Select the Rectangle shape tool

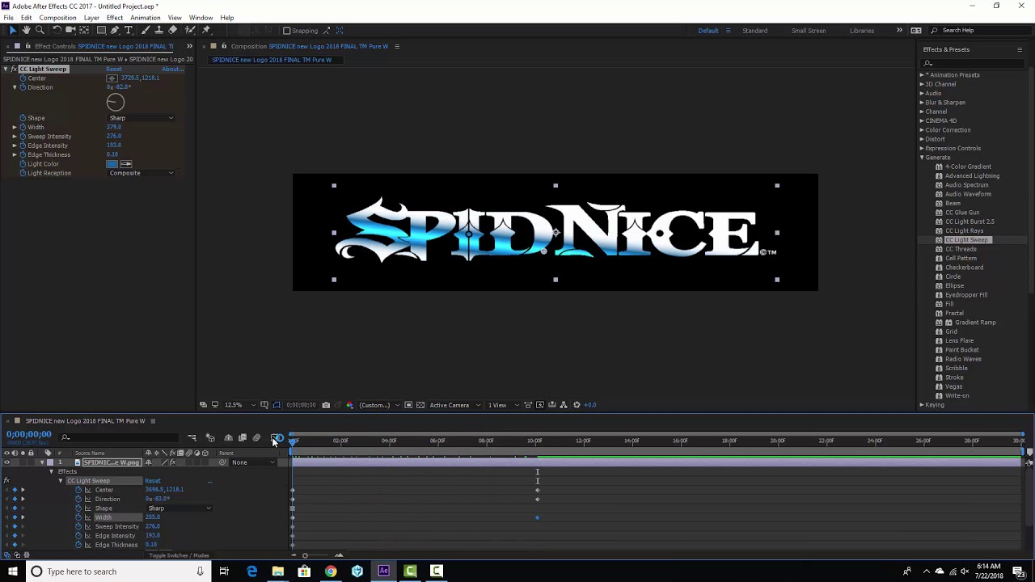pos(101,30)
